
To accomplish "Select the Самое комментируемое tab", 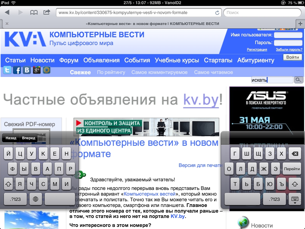I will point(160,72).
